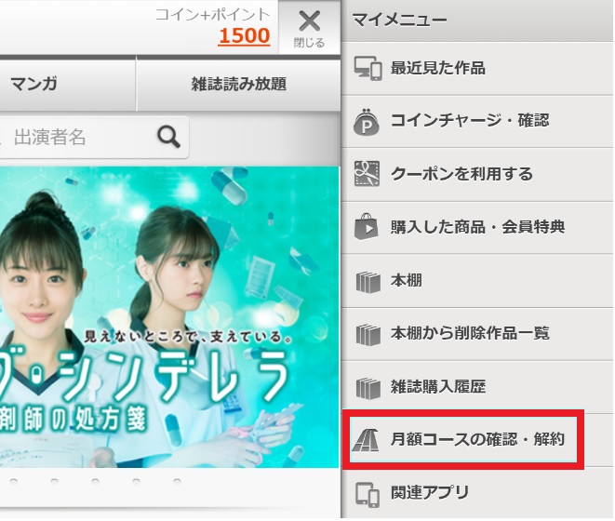Switch to the 雑誌読み放題 tab
The image size is (615, 521).
tap(239, 84)
